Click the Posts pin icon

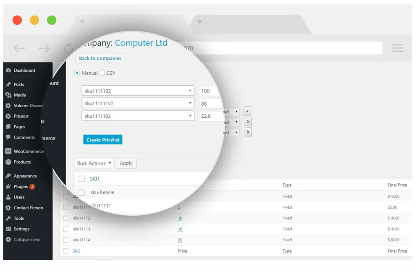tap(8, 84)
